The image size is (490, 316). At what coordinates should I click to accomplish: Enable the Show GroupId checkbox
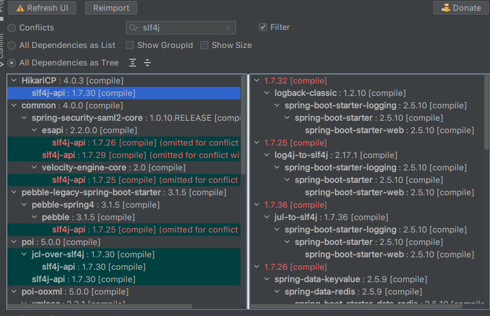pos(130,45)
